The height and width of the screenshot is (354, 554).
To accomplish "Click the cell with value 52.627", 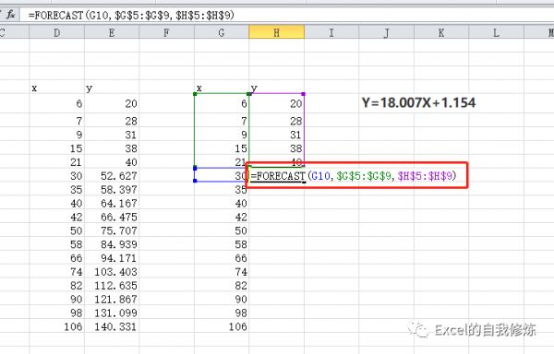I will click(112, 175).
